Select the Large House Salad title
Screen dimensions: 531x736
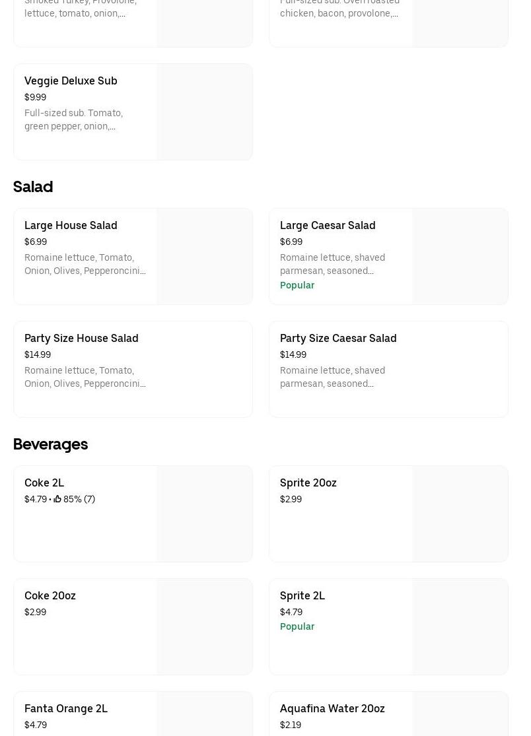(71, 225)
